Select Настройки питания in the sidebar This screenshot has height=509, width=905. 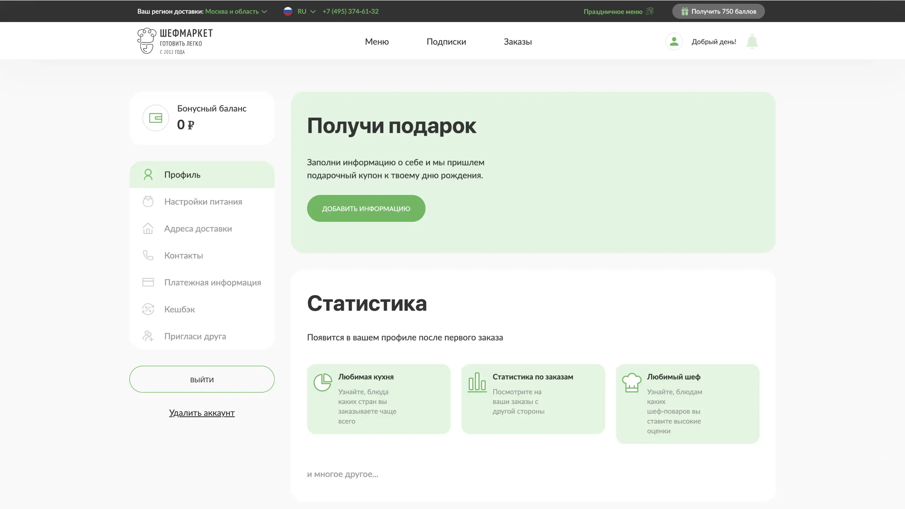tap(203, 202)
